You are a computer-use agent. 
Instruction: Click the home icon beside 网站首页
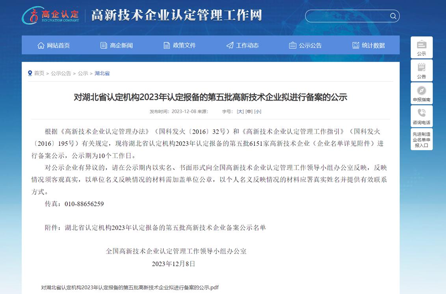pos(41,45)
